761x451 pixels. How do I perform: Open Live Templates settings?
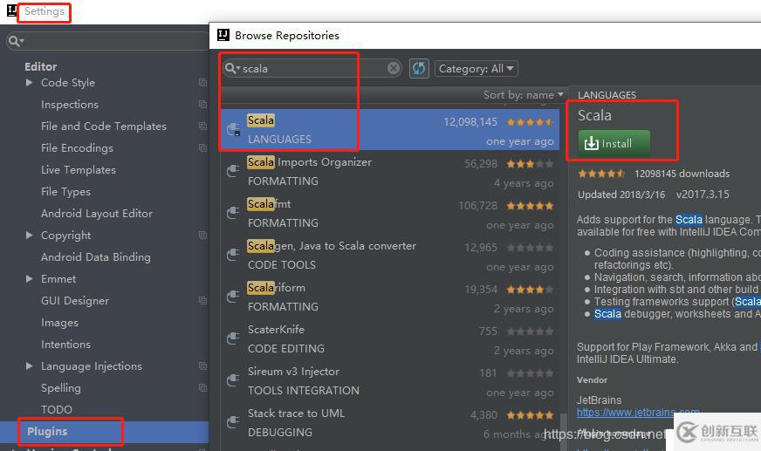point(79,170)
